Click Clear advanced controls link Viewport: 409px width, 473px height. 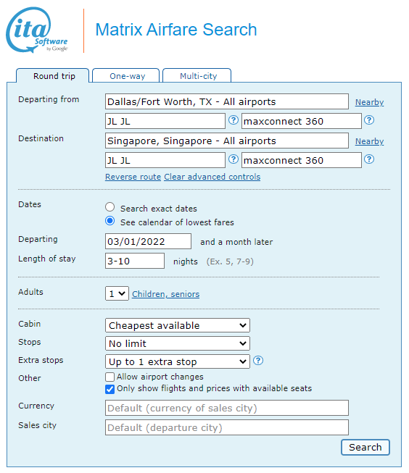(212, 177)
